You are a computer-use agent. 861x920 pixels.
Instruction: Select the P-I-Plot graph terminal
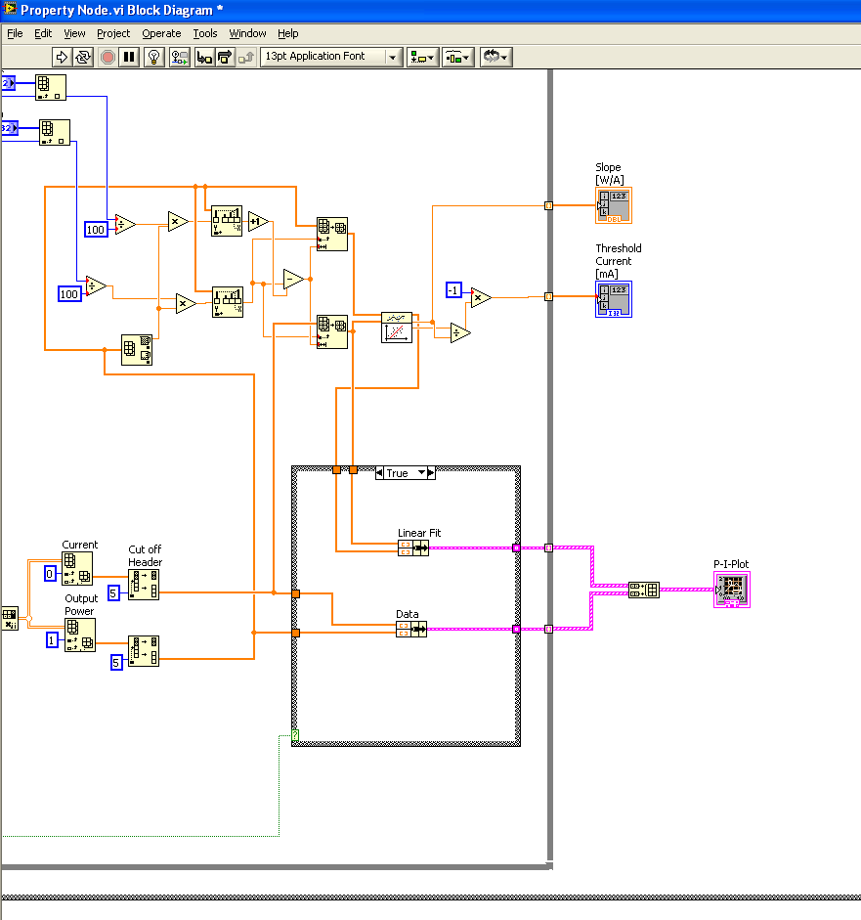coord(730,590)
